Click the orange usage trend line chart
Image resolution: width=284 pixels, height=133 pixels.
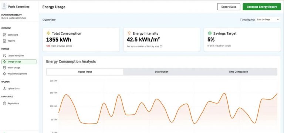168,108
